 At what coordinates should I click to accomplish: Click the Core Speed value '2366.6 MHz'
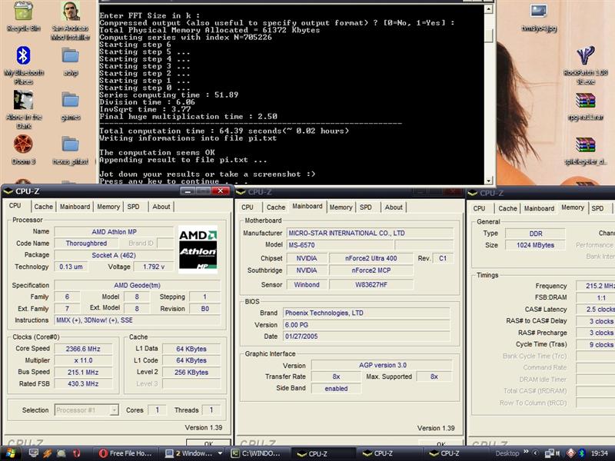(x=83, y=349)
